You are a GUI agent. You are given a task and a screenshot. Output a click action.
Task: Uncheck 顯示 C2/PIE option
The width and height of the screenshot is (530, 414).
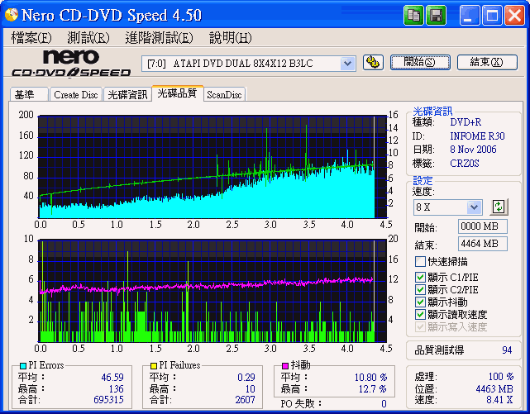420,289
